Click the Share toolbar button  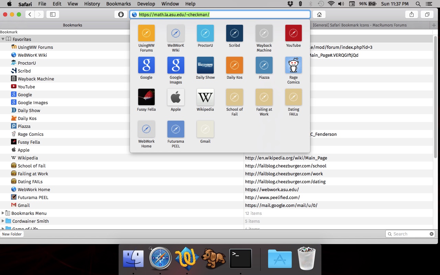pyautogui.click(x=411, y=14)
